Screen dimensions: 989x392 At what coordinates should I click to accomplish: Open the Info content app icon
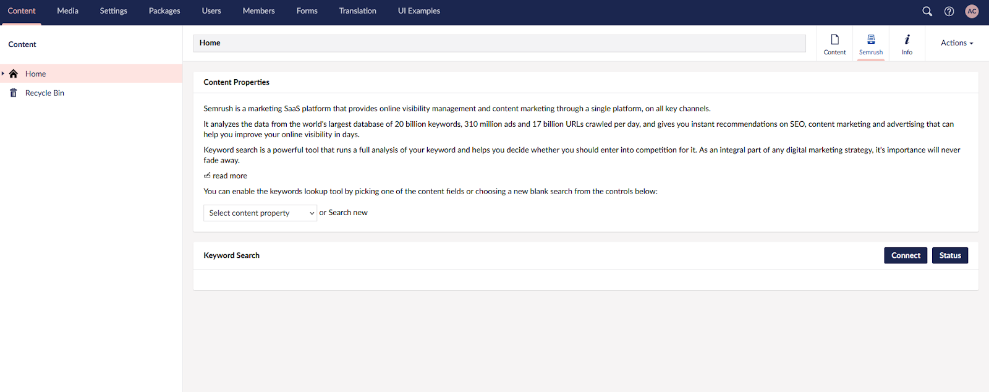[x=907, y=40]
